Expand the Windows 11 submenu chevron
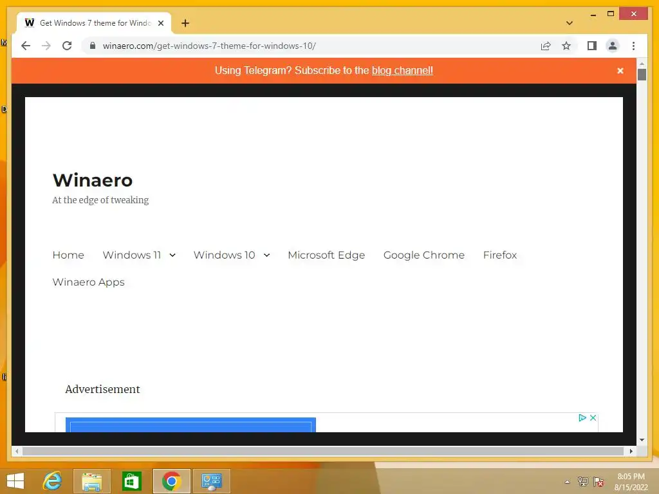Viewport: 659px width, 494px height. tap(172, 255)
